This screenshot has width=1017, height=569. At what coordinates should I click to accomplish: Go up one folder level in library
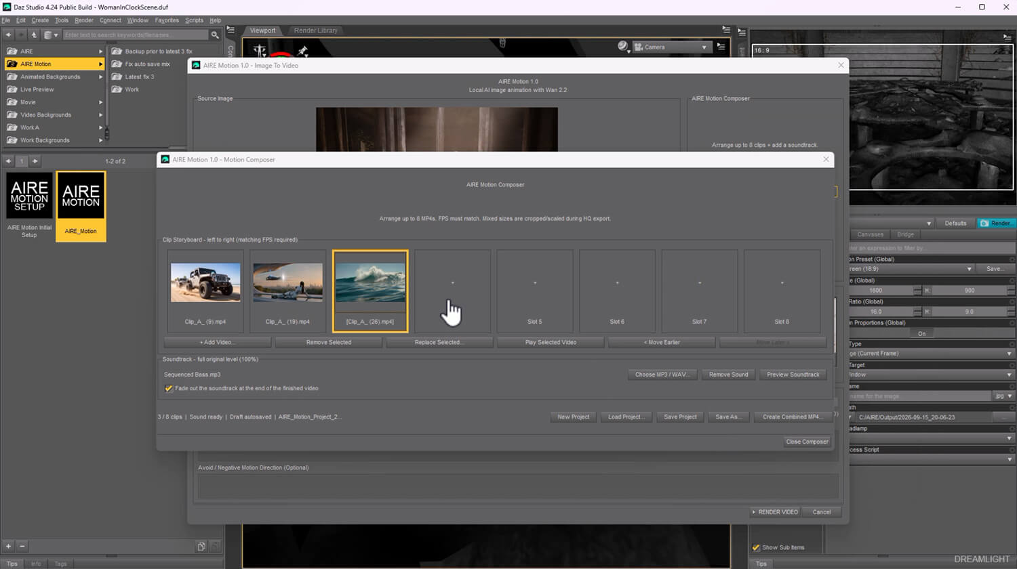[34, 35]
